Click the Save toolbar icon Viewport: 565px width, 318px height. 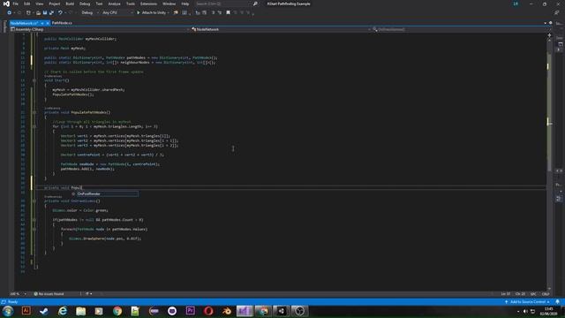(45, 12)
